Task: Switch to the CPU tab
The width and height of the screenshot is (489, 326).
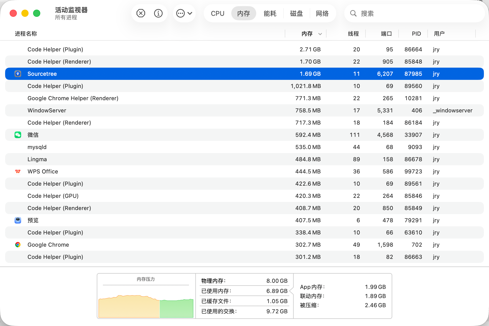Action: [218, 13]
